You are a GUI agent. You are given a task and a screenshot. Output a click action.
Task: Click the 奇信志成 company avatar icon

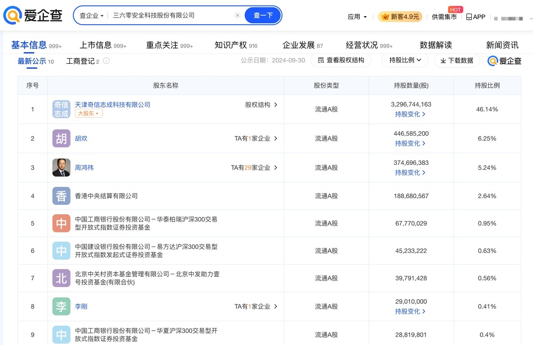point(61,109)
